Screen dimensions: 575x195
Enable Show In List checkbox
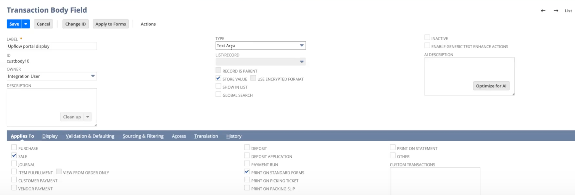tap(218, 86)
